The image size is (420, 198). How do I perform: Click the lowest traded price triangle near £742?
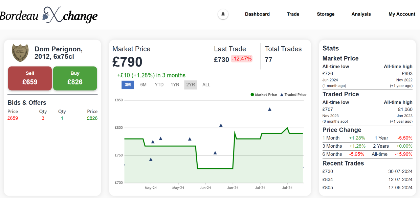tap(151, 159)
